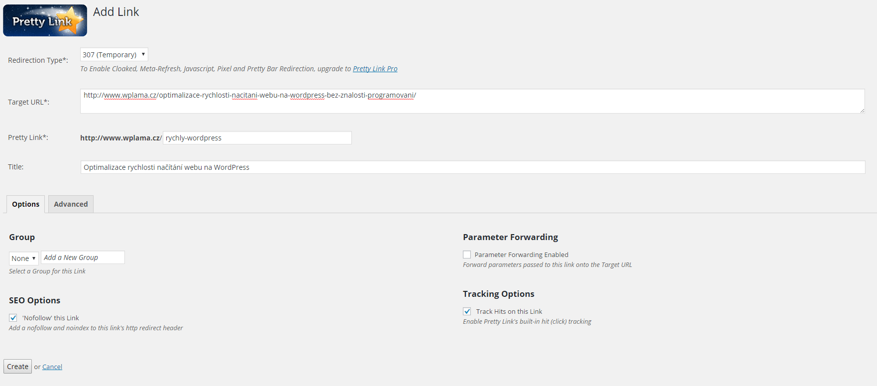Click the Group section heading

(x=22, y=237)
